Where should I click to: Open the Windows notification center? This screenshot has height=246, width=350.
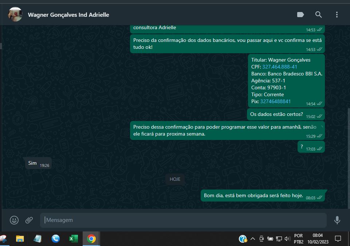pos(338,239)
